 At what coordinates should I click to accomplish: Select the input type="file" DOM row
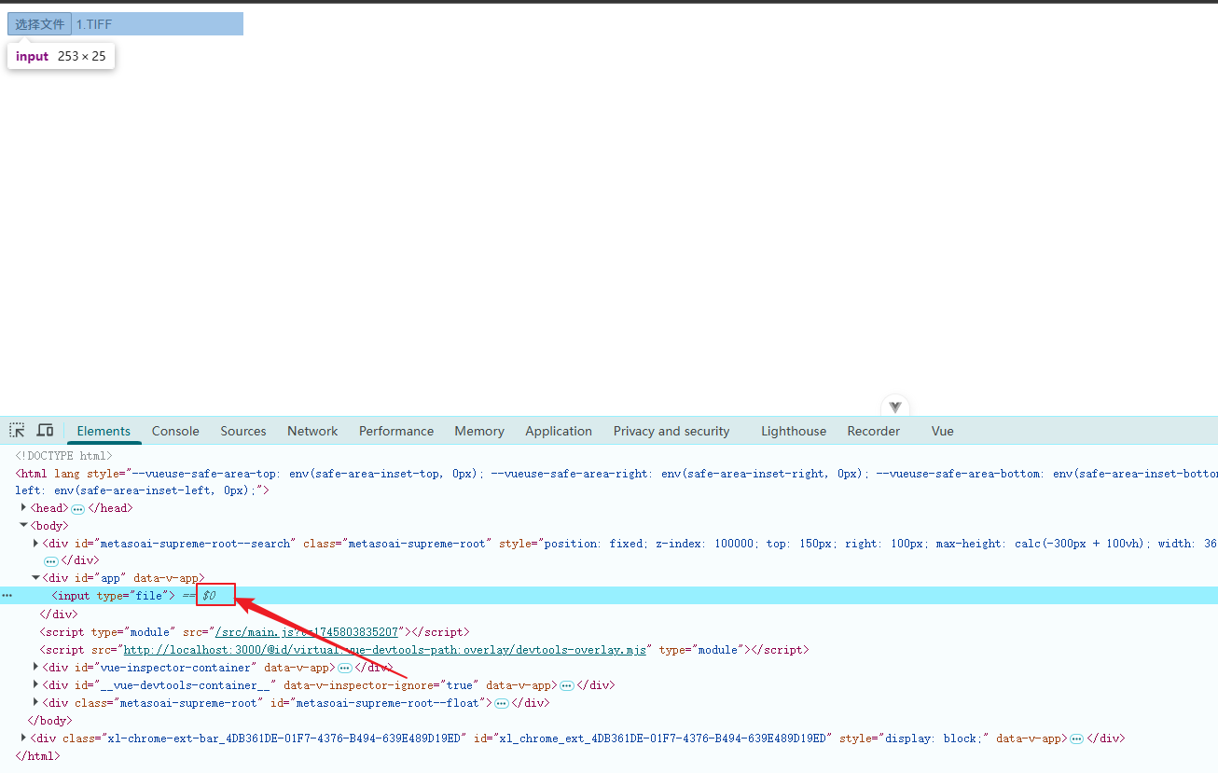pyautogui.click(x=609, y=596)
